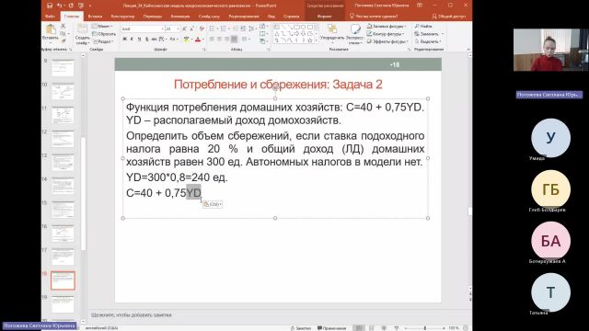Open the font size dropdown
Image resolution: width=589 pixels, height=331 pixels.
tap(178, 29)
